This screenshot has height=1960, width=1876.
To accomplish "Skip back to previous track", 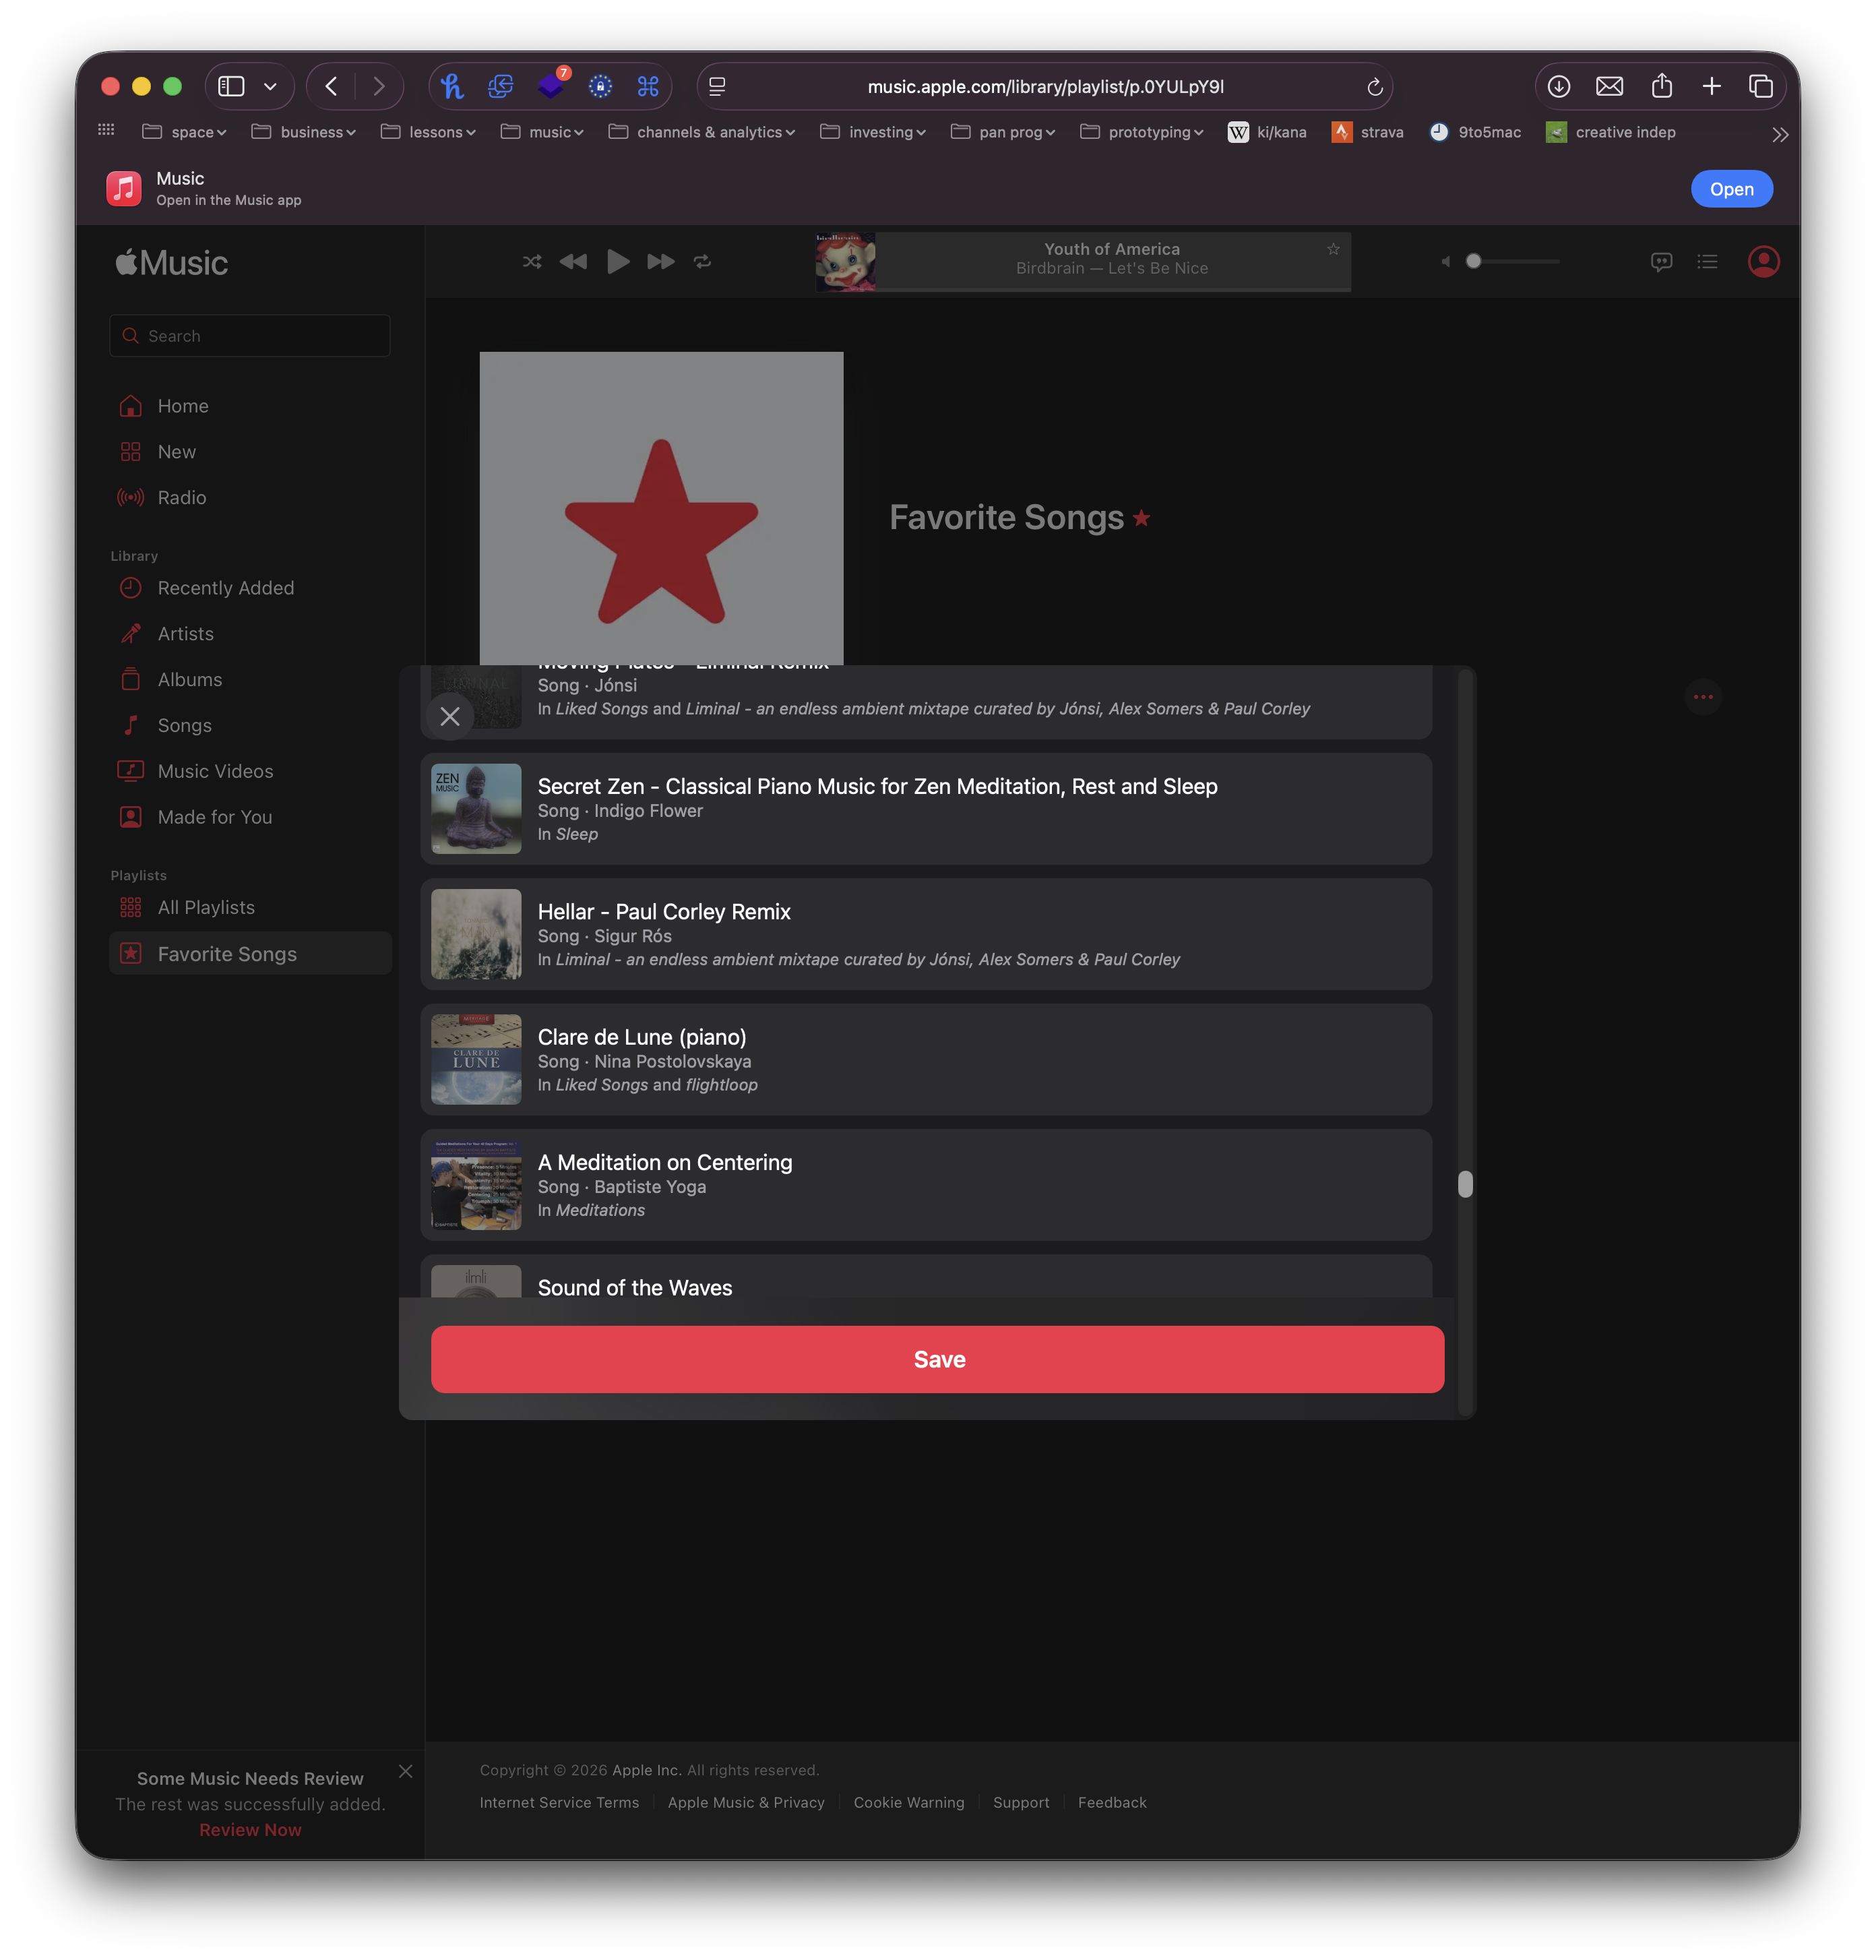I will point(573,262).
